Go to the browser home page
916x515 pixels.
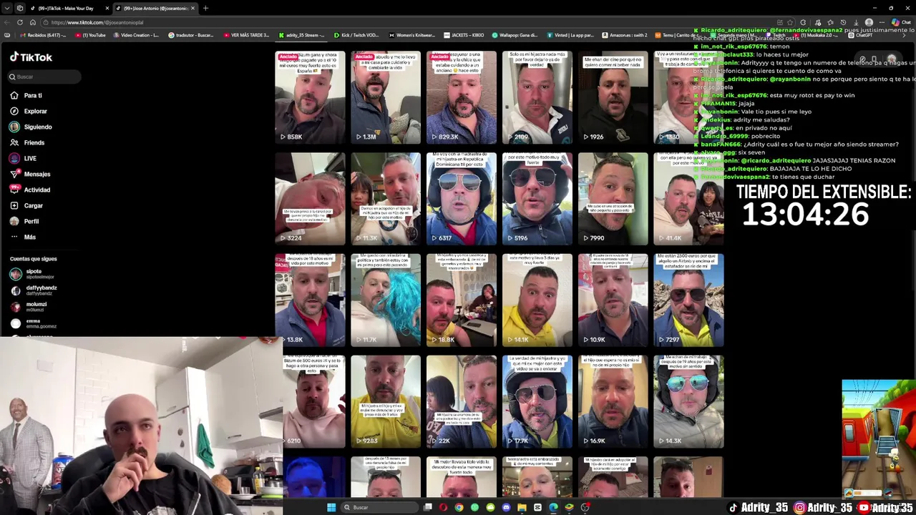pos(33,22)
